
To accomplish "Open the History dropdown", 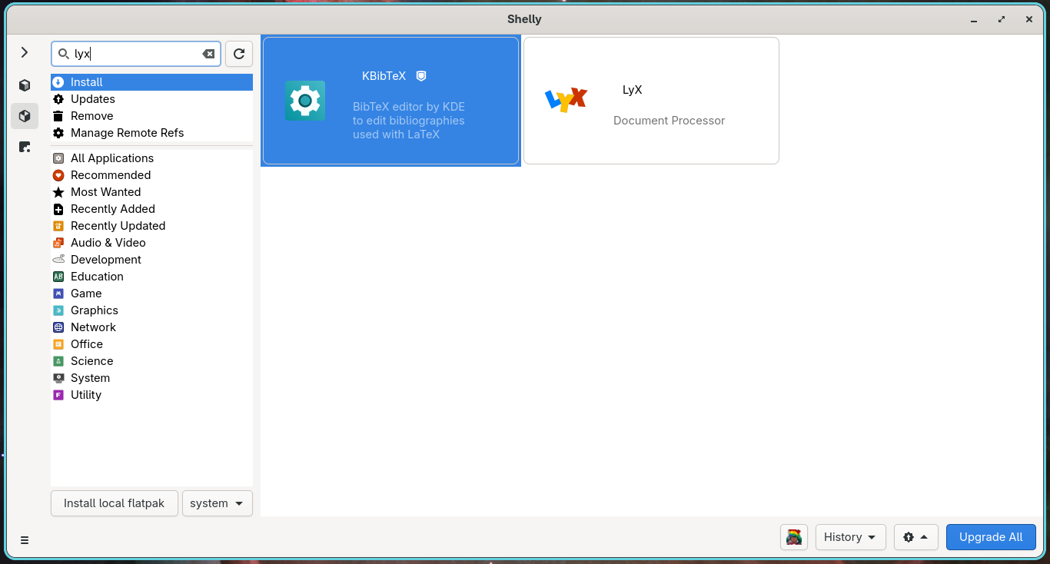I will [850, 537].
